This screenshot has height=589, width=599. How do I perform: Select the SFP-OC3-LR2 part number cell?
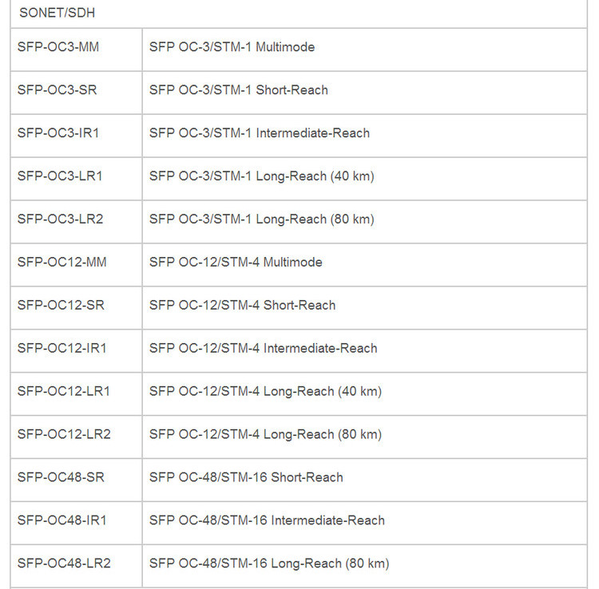(60, 219)
